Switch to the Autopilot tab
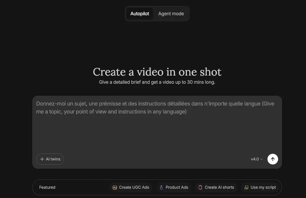The image size is (306, 198). (140, 14)
